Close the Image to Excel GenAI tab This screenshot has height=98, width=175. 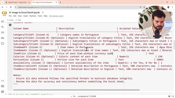coord(56,2)
